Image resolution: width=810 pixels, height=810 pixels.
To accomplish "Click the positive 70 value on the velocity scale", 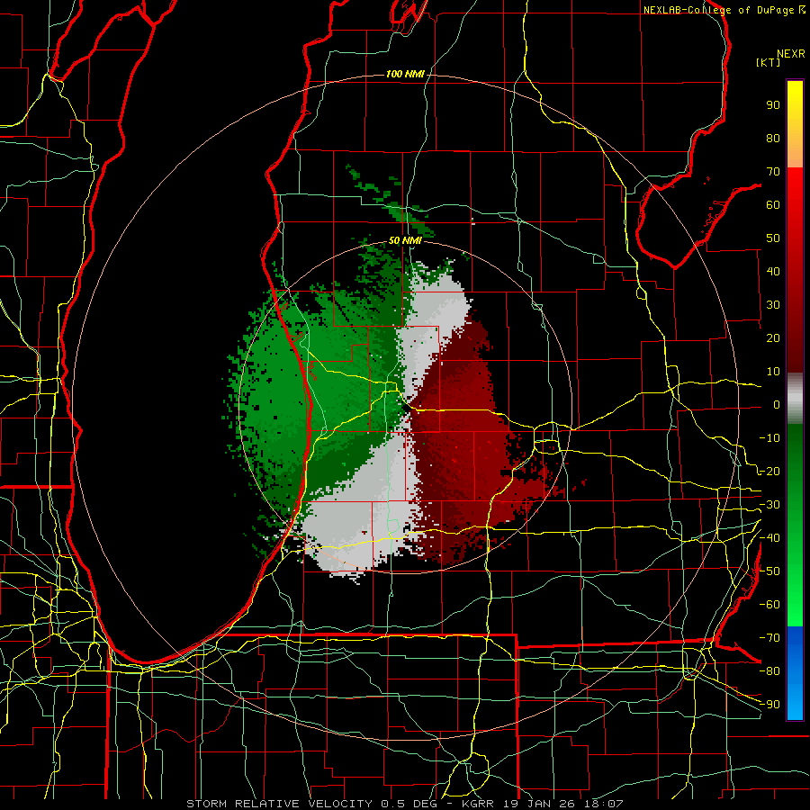I will (773, 172).
